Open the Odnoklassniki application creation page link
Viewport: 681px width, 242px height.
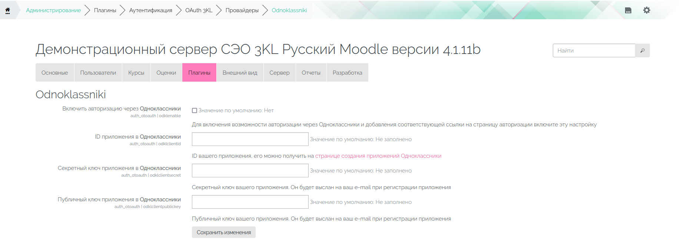click(x=378, y=156)
